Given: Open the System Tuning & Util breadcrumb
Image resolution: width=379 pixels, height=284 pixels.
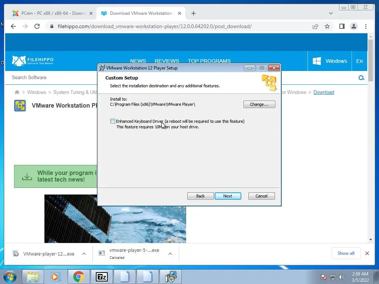Looking at the screenshot, I should pos(75,92).
